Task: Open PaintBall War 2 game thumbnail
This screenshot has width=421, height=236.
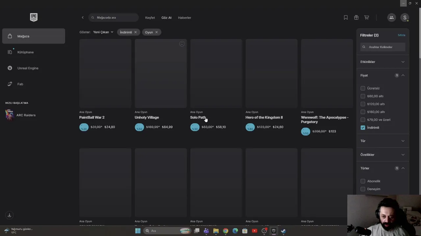Action: (105, 73)
